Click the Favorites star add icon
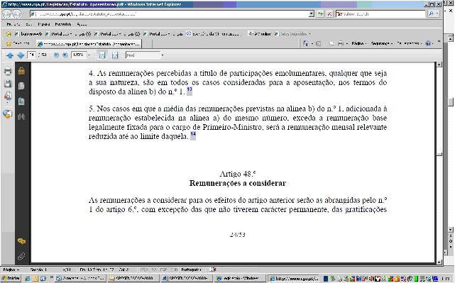455x283 pixels. click(x=9, y=34)
